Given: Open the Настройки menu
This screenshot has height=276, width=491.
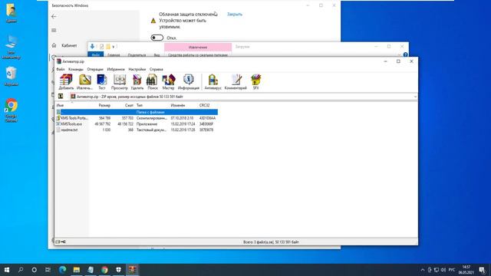Looking at the screenshot, I should [x=137, y=69].
